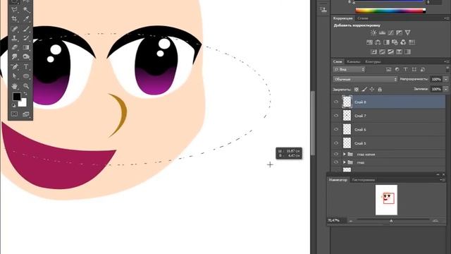Reset to default foreground and background colors

click(x=14, y=105)
